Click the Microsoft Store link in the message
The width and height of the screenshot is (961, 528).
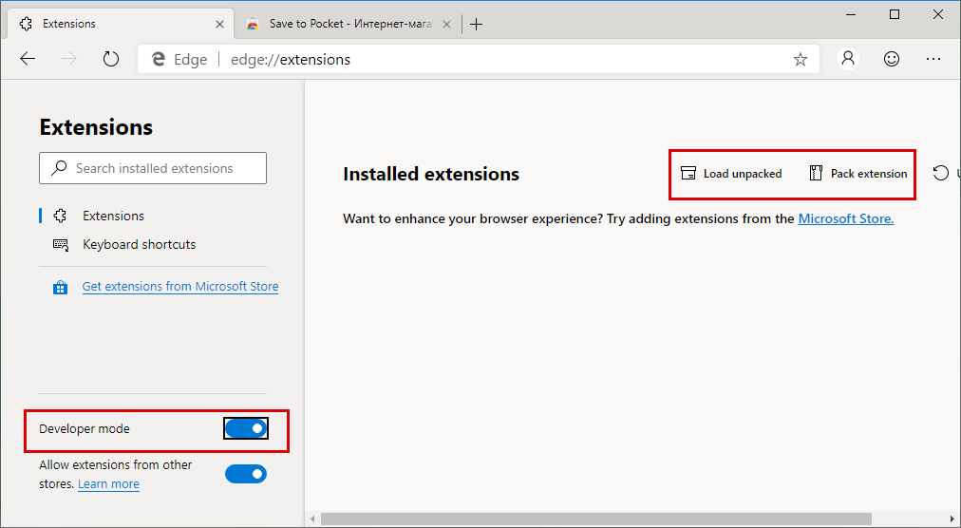845,218
